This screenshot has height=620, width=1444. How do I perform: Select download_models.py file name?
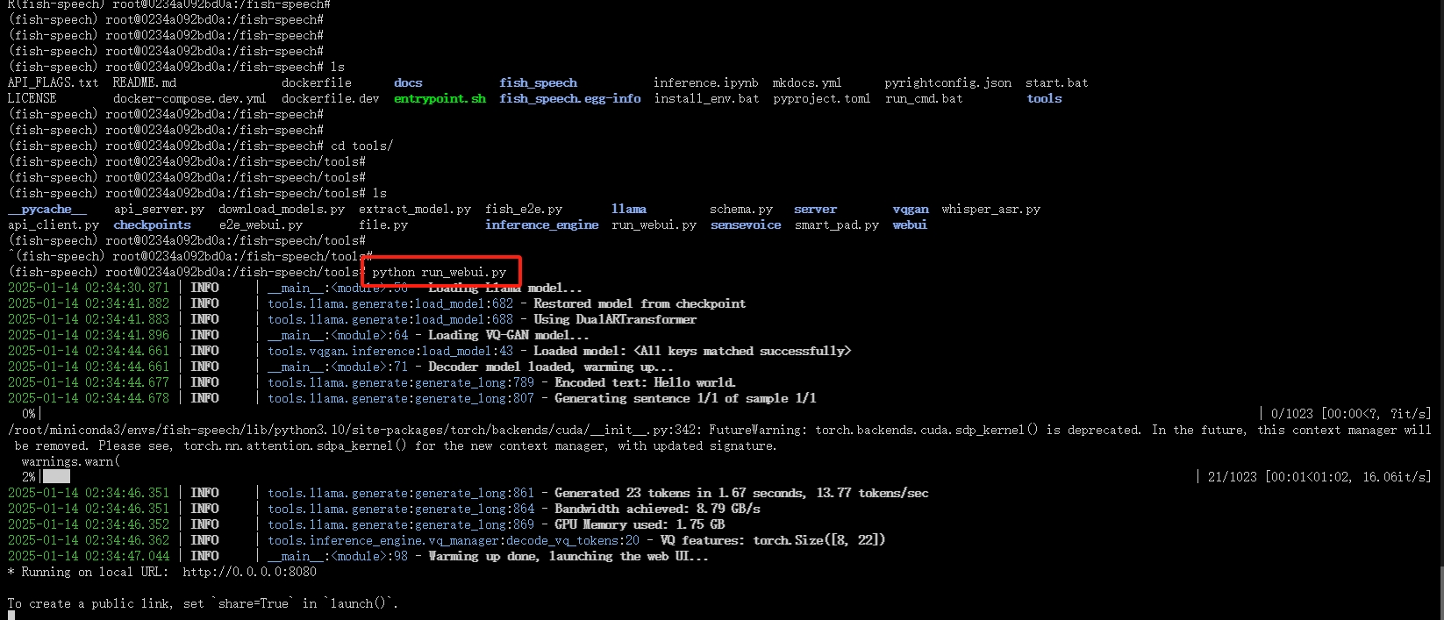click(x=282, y=209)
